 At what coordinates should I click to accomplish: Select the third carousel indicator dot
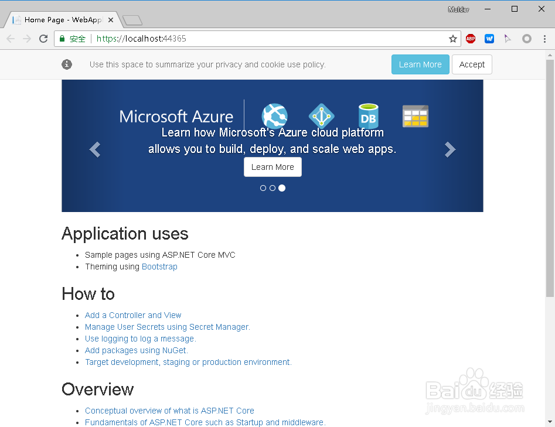pyautogui.click(x=282, y=188)
